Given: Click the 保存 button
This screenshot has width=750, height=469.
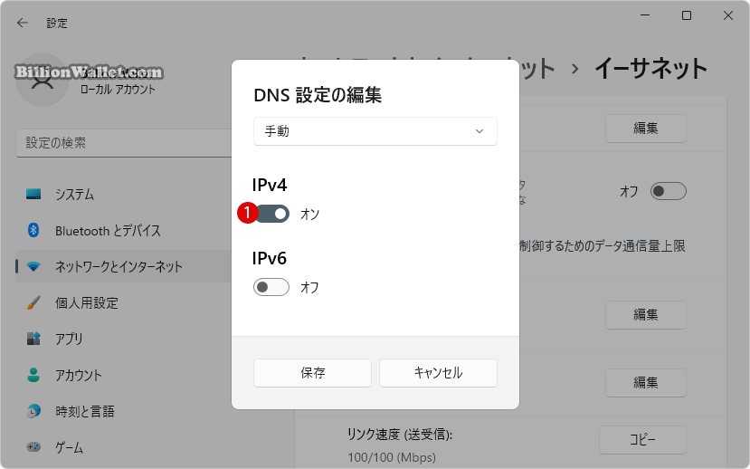Looking at the screenshot, I should coord(312,373).
